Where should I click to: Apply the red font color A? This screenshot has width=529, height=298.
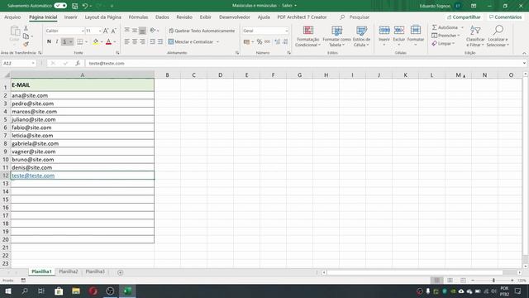tap(108, 41)
